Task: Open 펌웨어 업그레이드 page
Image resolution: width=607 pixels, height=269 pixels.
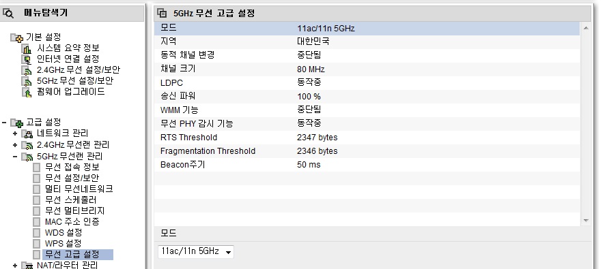Action: tap(71, 91)
